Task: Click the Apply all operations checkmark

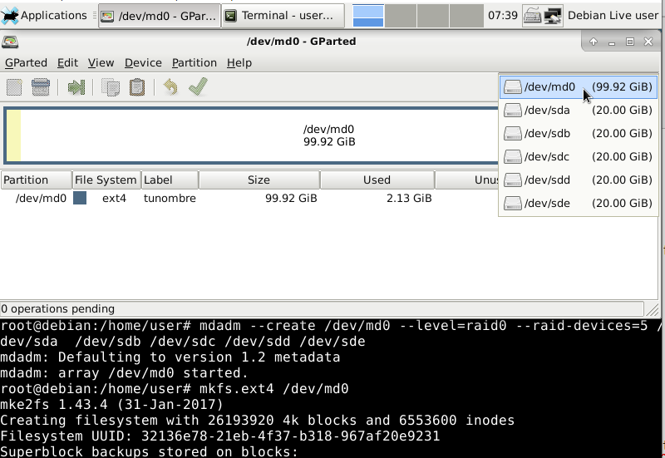Action: coord(198,86)
